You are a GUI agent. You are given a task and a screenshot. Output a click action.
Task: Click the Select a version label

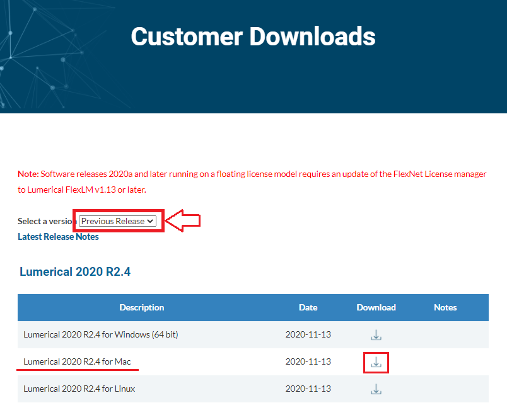(47, 221)
